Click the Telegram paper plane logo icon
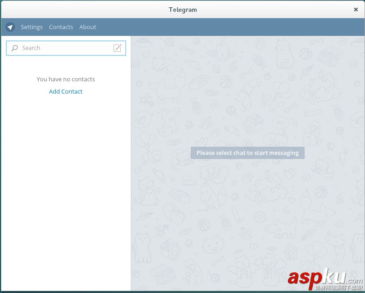 click(10, 27)
